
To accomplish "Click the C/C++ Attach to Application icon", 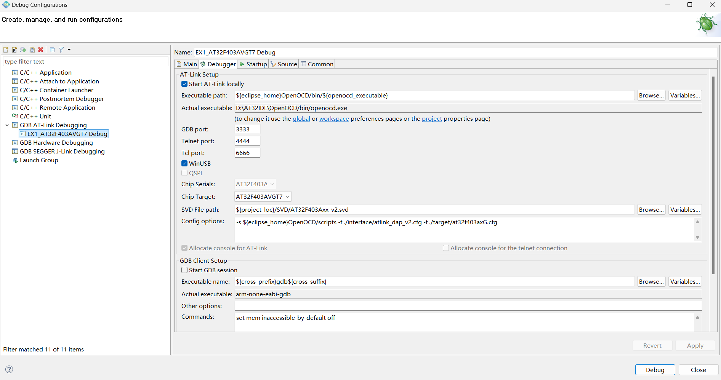I will click(x=15, y=81).
